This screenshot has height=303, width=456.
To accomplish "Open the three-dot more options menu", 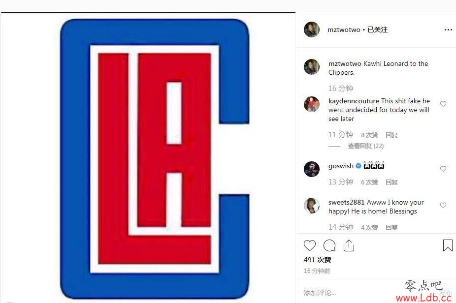I will click(448, 30).
